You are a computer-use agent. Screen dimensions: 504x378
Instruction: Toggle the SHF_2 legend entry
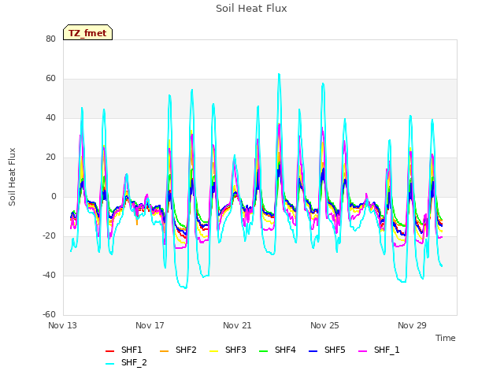click(126, 363)
